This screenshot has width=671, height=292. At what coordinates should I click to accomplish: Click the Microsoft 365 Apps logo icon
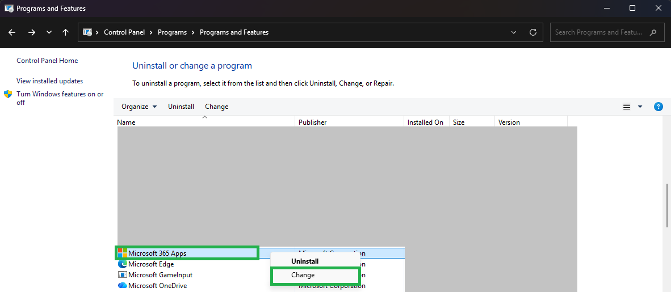pos(122,253)
